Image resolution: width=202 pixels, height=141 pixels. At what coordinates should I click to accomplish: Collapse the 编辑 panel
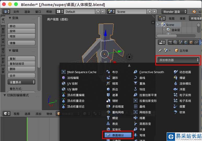(x=10, y=51)
